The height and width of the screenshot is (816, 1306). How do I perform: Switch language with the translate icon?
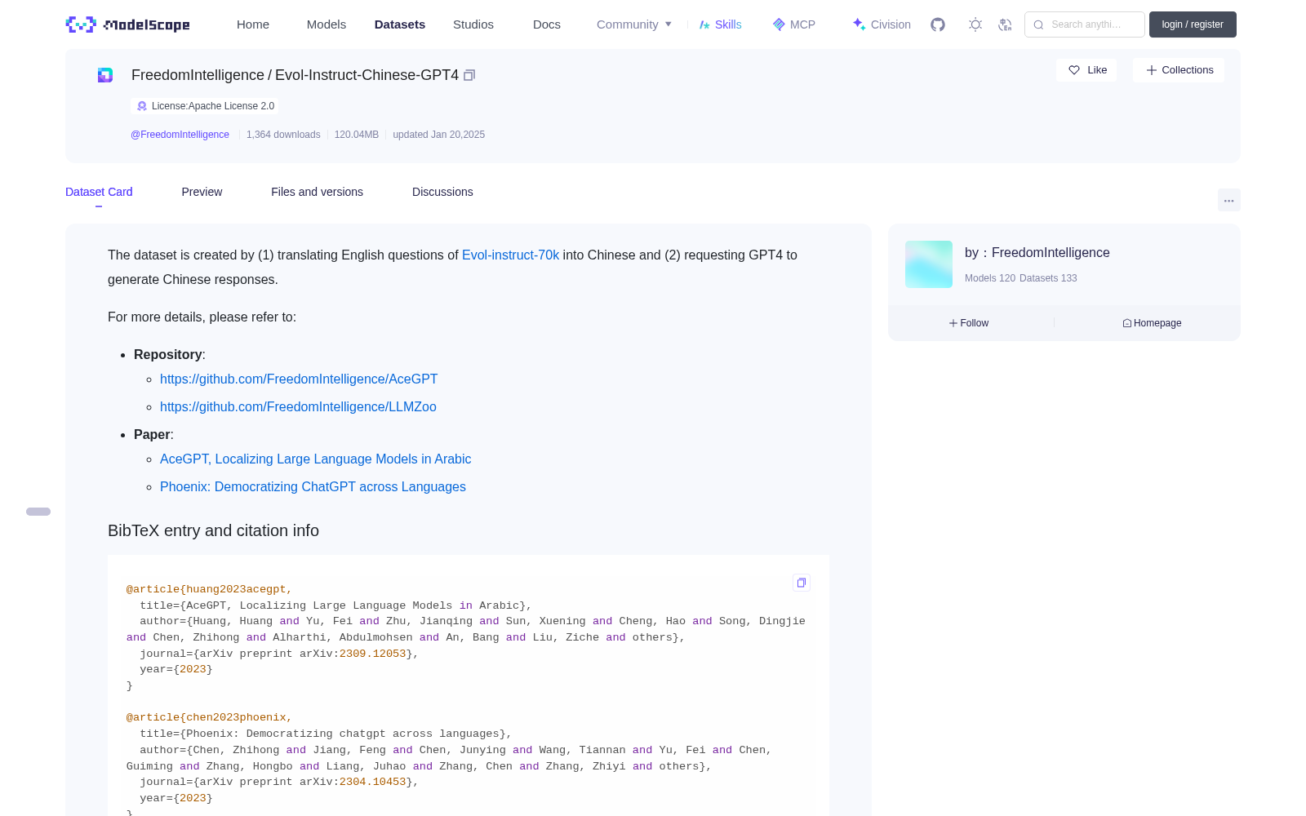pos(1005,24)
